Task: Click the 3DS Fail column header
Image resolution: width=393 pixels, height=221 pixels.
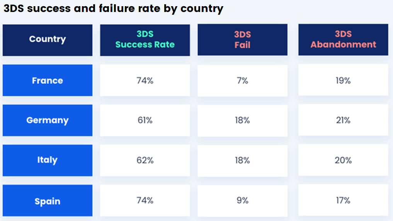Action: [242, 39]
